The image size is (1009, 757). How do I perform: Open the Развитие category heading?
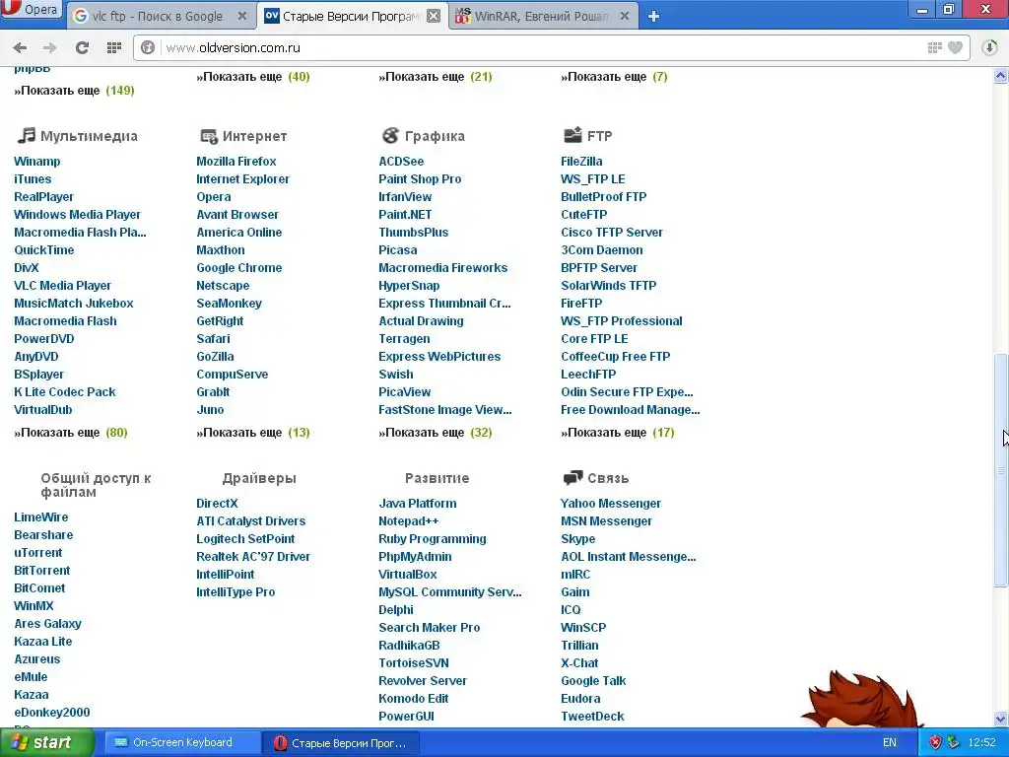click(x=437, y=478)
